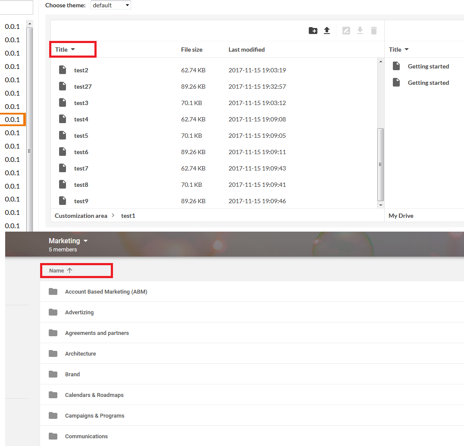Open the right panel's Title sort dropdown
Image resolution: width=464 pixels, height=446 pixels.
point(398,49)
